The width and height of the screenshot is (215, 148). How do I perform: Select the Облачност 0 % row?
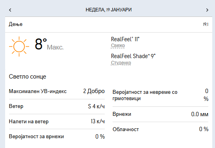click(x=160, y=129)
